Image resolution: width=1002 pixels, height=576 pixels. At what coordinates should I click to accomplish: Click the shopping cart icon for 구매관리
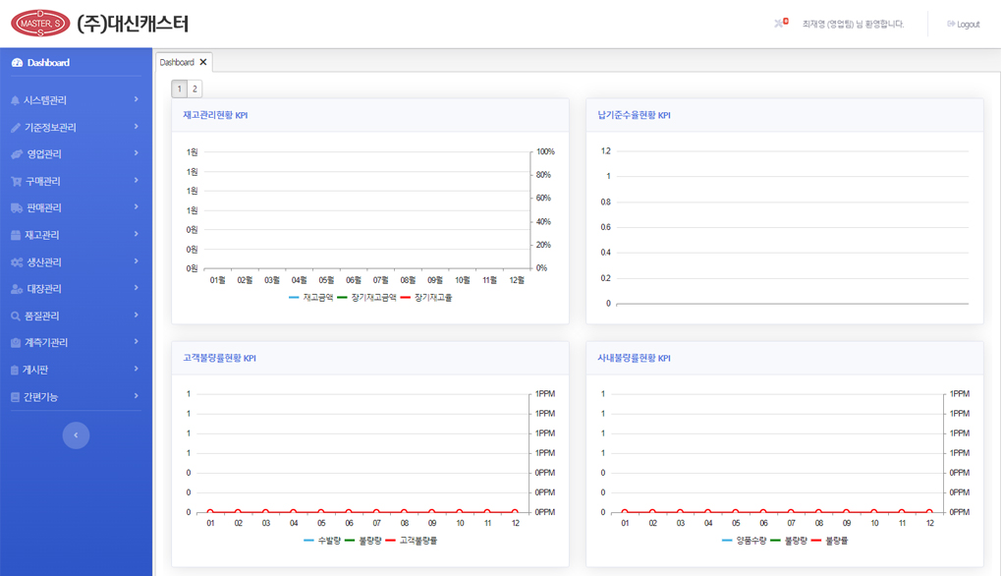pos(16,182)
